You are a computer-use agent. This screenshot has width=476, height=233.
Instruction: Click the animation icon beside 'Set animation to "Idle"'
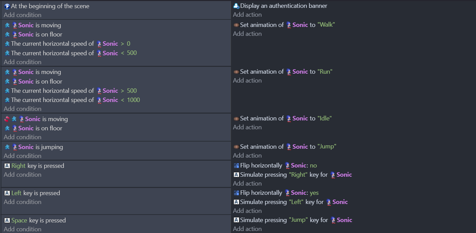tap(236, 118)
